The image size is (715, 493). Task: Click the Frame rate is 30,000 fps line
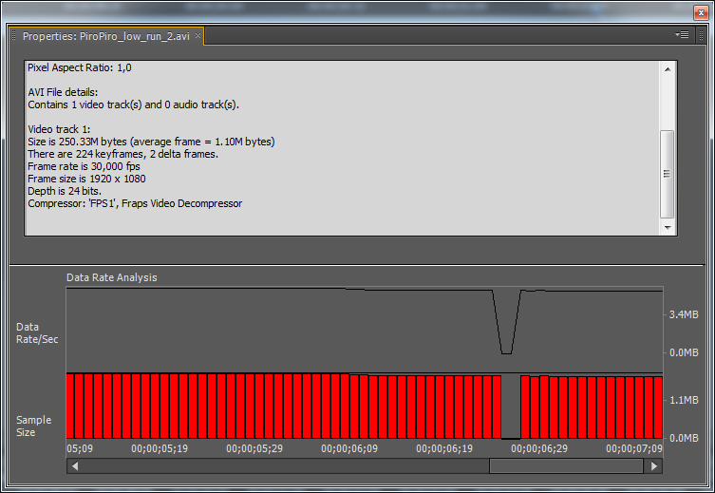tap(84, 166)
